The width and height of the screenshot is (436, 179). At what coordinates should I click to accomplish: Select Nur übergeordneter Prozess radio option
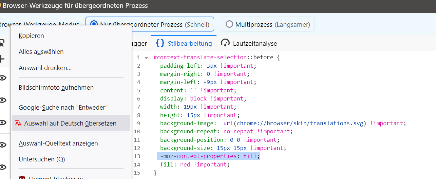(x=94, y=24)
